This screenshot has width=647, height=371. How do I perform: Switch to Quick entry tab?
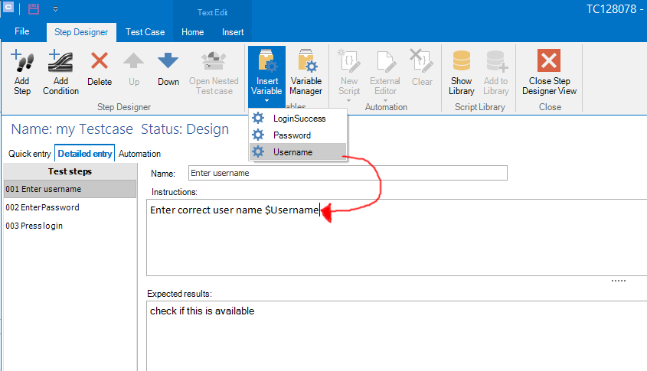(29, 154)
